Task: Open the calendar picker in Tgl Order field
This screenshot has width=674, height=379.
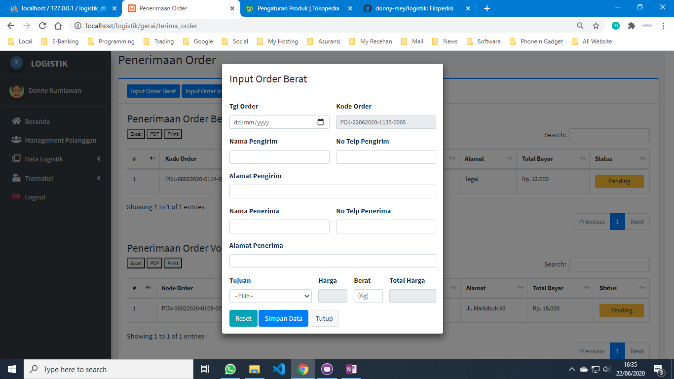Action: [x=320, y=122]
